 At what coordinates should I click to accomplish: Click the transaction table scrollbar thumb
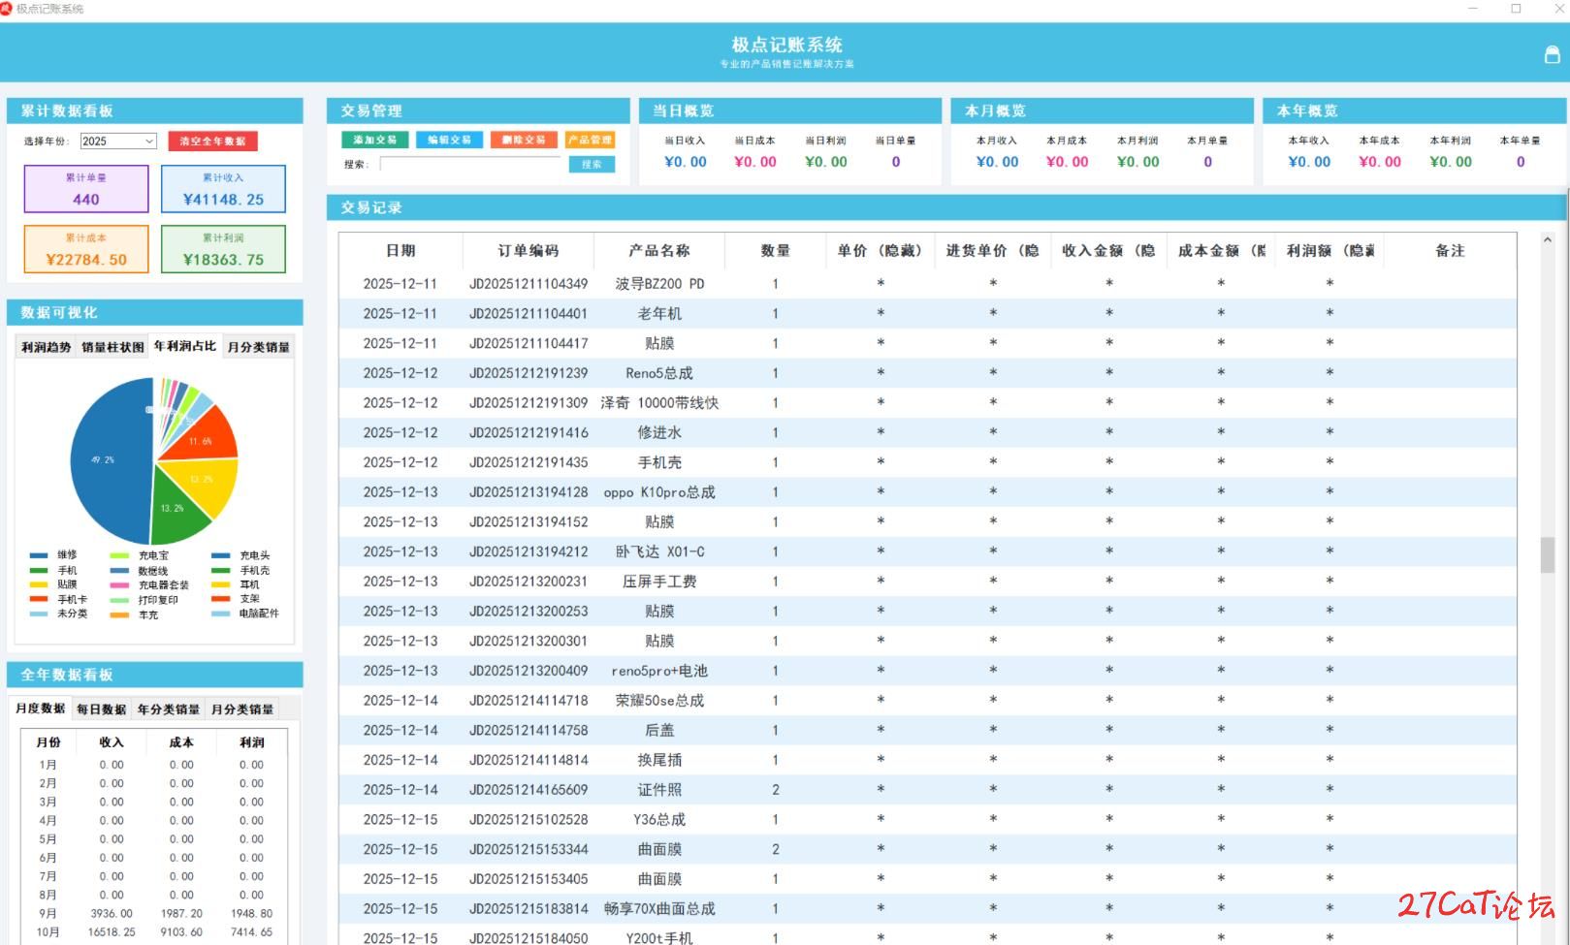[x=1547, y=554]
